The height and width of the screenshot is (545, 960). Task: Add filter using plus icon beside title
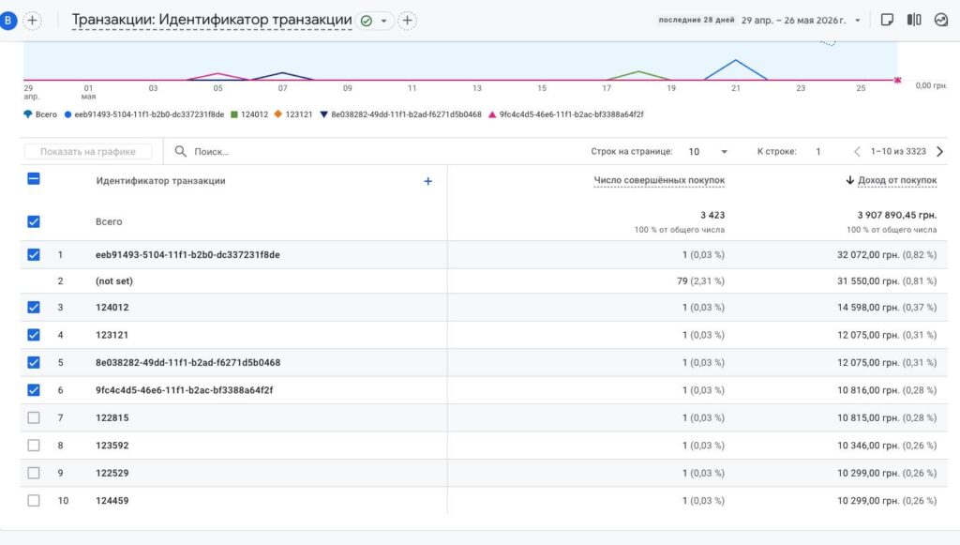click(407, 21)
